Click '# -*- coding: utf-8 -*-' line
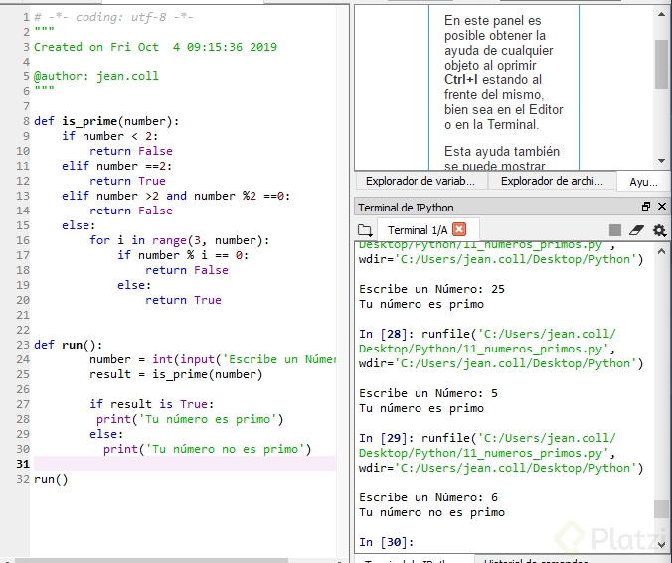The image size is (672, 563). pos(113,17)
